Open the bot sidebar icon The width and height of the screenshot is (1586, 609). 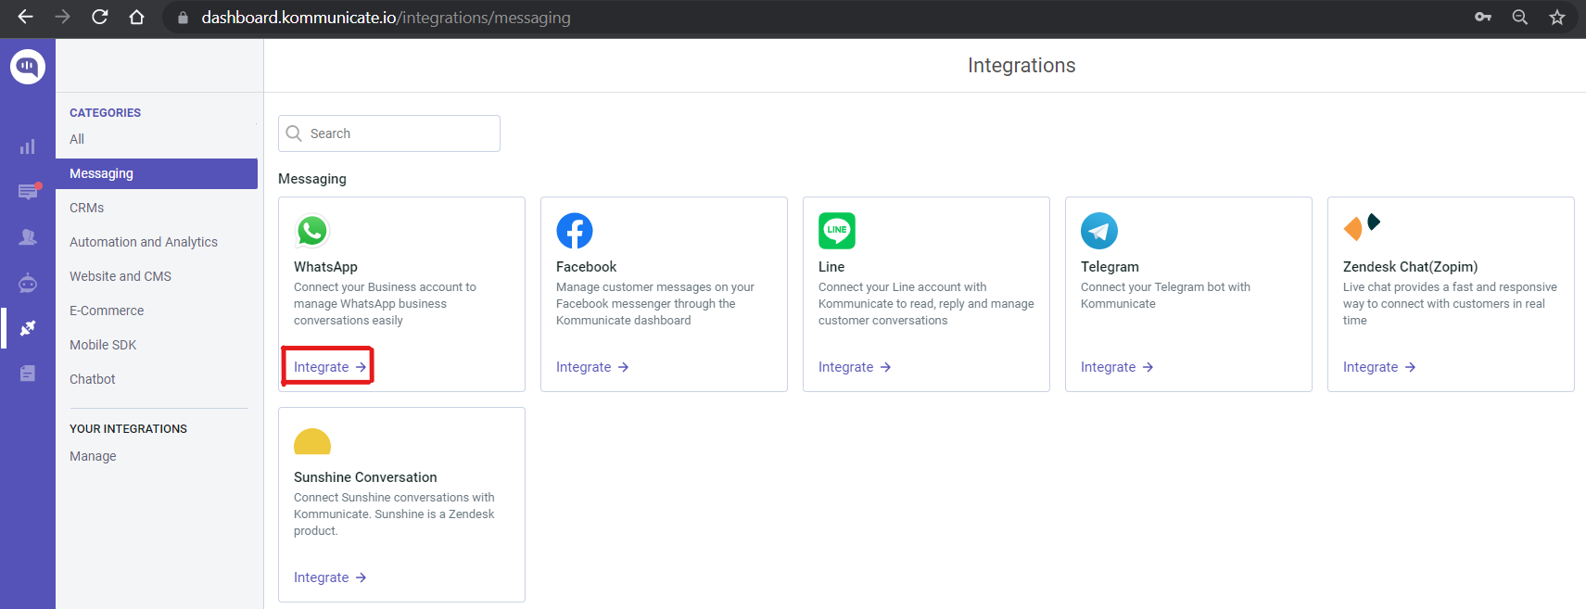coord(28,283)
